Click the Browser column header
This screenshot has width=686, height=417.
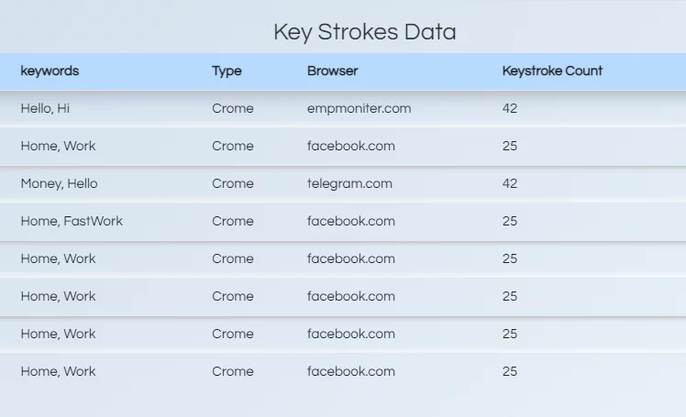pos(333,71)
